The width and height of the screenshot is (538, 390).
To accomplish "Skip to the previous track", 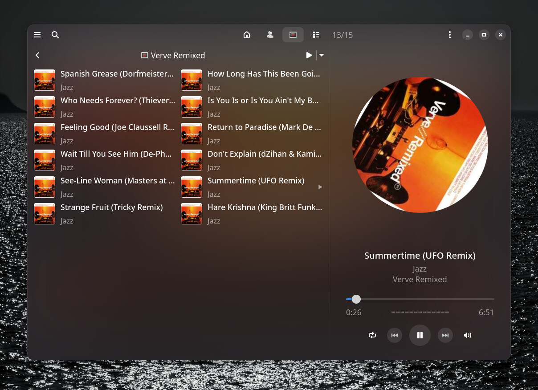I will (x=395, y=335).
